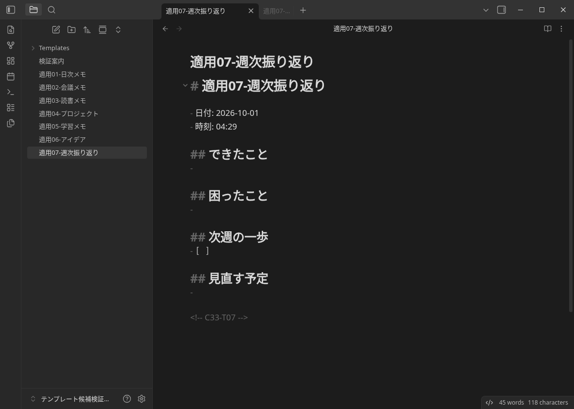Navigate back arrow in note header
The width and height of the screenshot is (574, 409).
coord(165,29)
